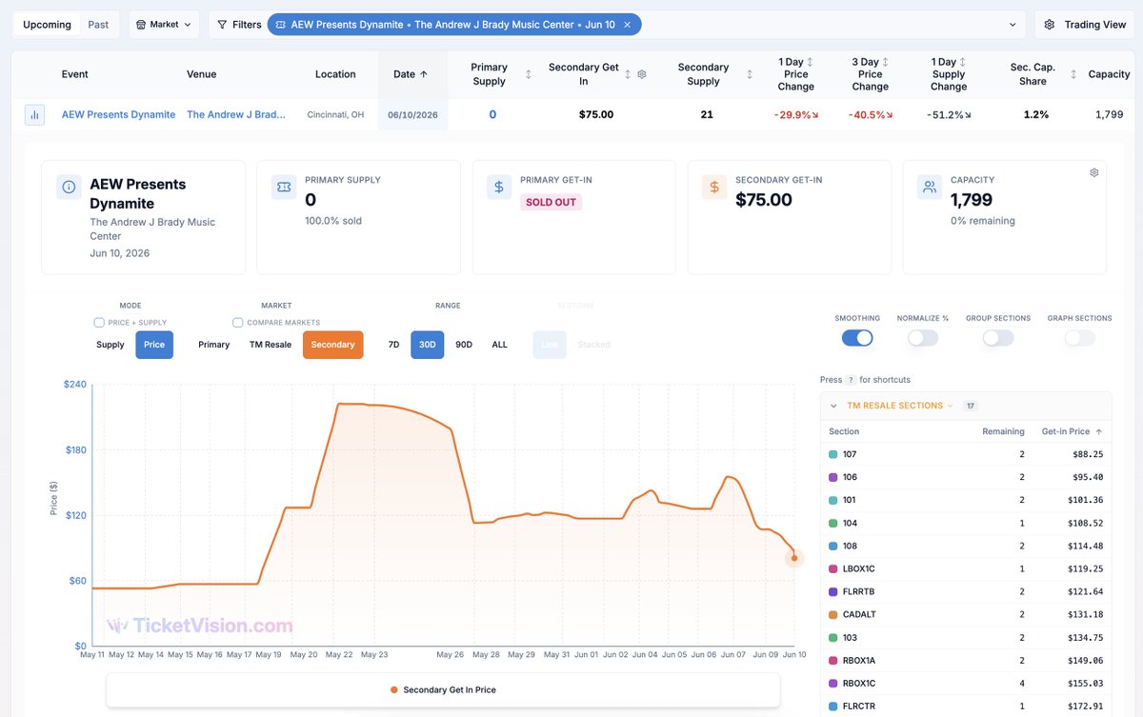Sort by Primary Supply column arrows

[x=529, y=74]
